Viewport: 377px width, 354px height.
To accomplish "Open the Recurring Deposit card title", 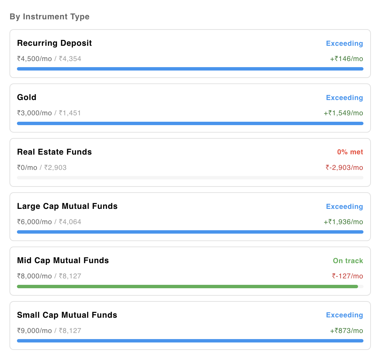I will 54,43.
